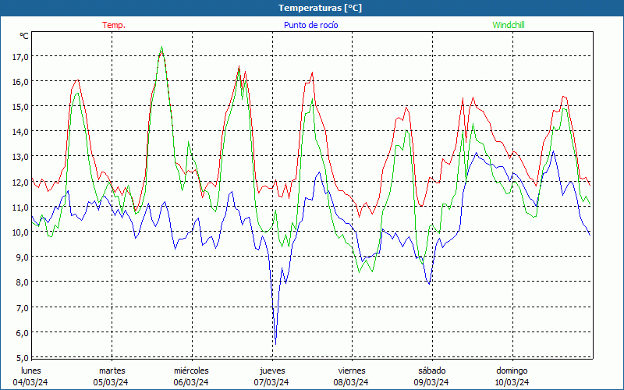Click the 9,0 y-axis value

(23, 258)
